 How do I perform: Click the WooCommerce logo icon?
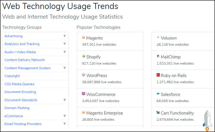[83, 94]
